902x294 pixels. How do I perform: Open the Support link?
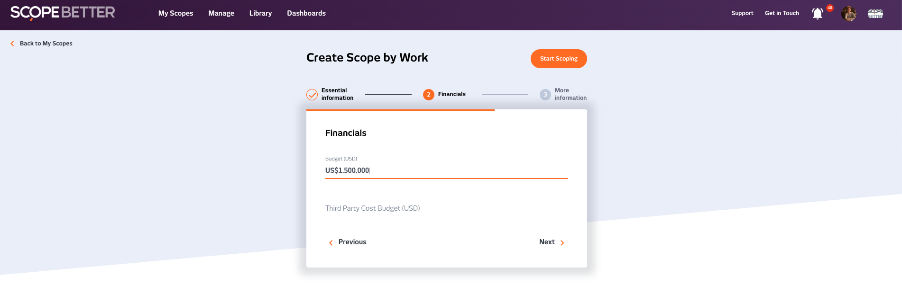tap(742, 13)
